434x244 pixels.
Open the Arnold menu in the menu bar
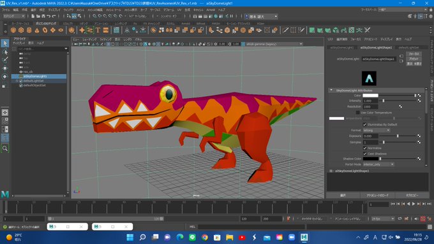coord(211,10)
